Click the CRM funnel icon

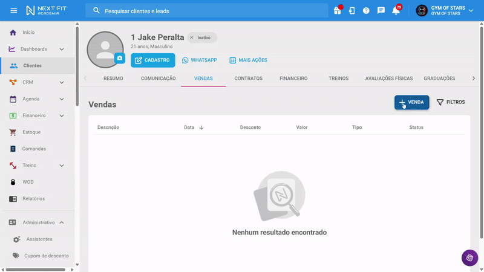click(x=13, y=82)
